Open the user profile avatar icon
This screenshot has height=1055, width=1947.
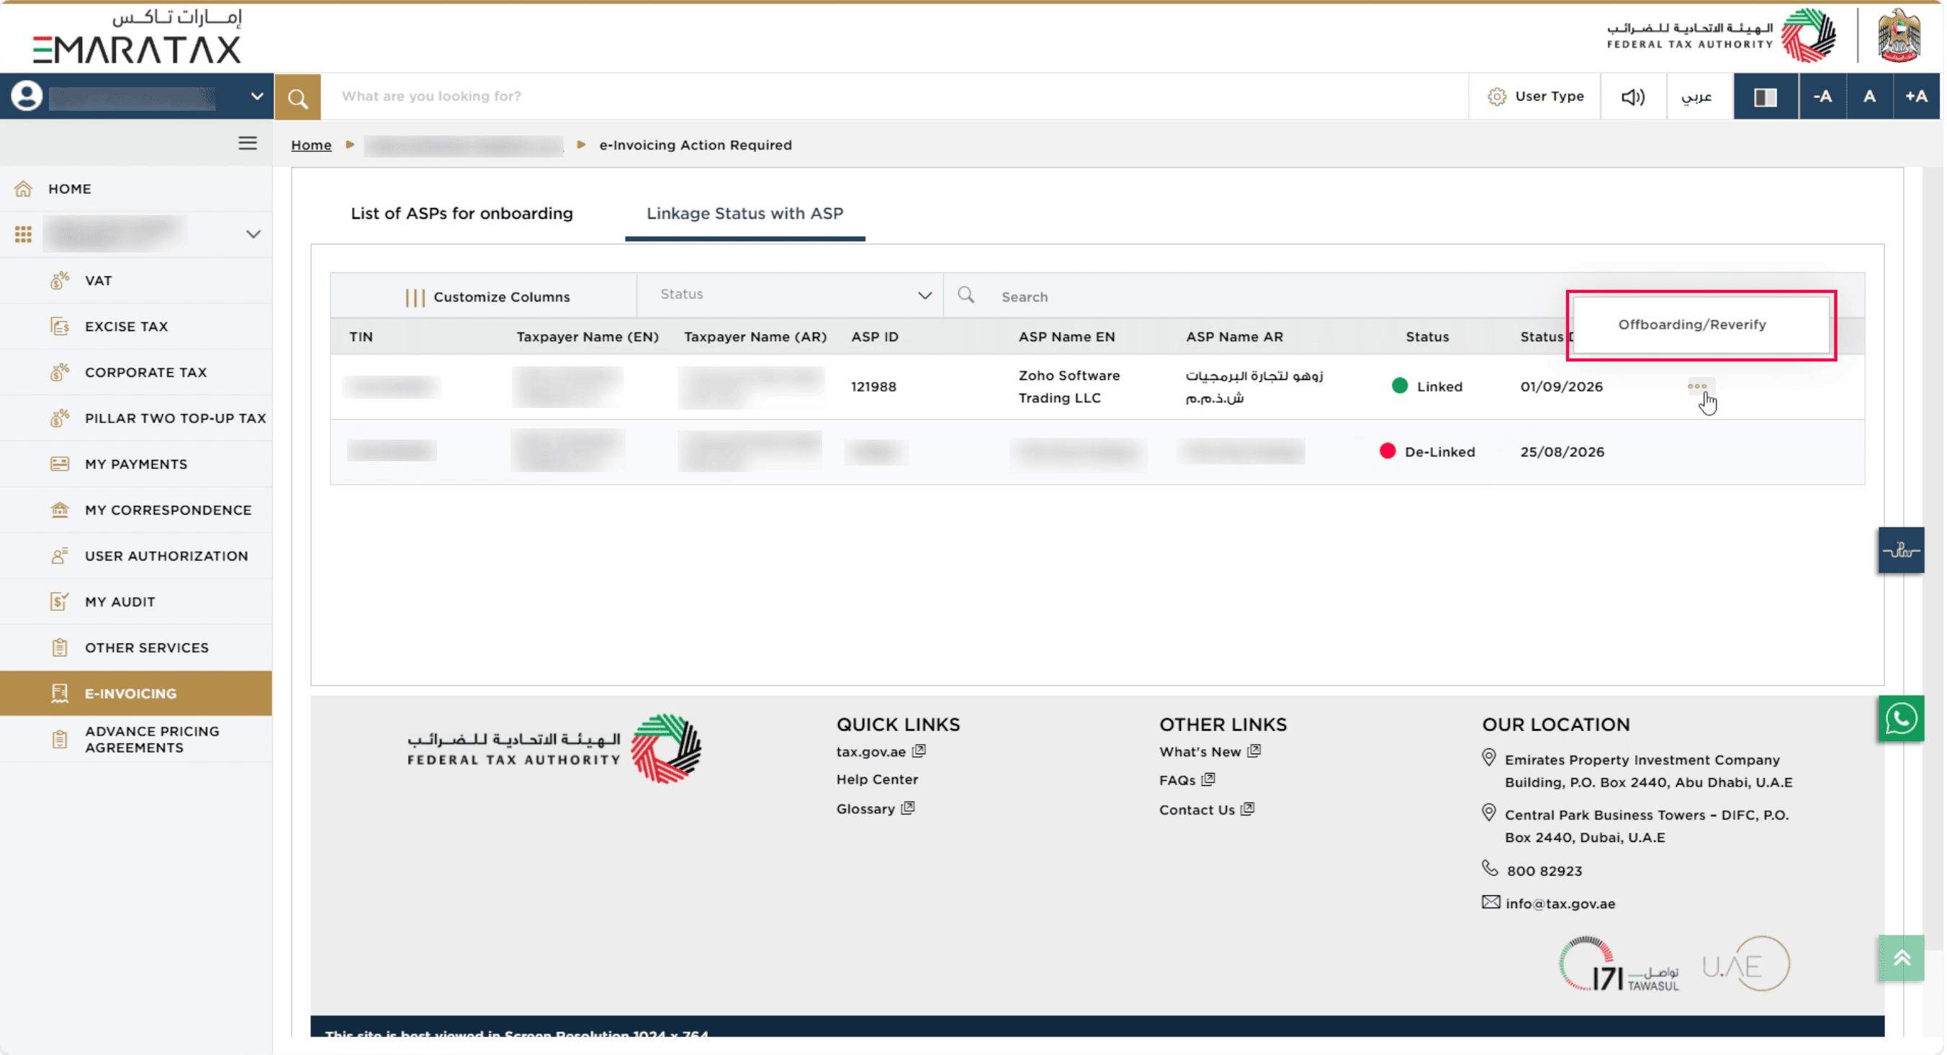tap(27, 96)
